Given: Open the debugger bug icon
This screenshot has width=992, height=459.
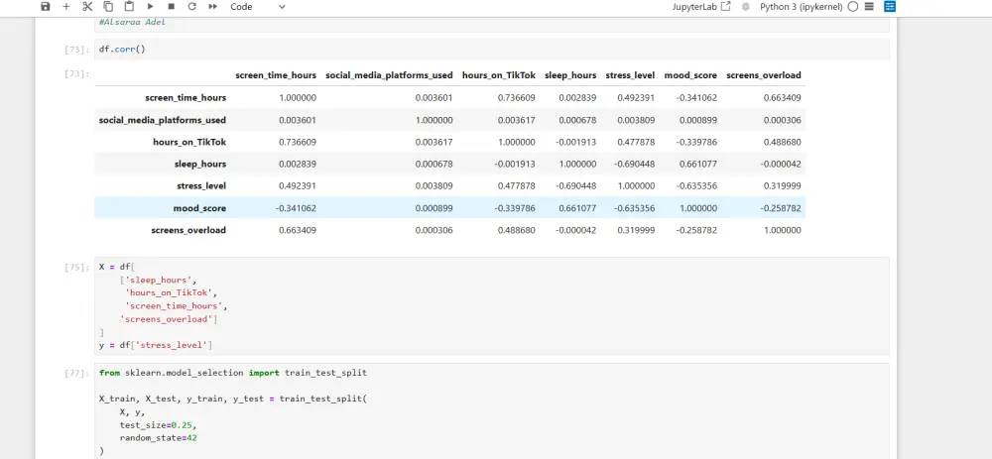Looking at the screenshot, I should (746, 6).
